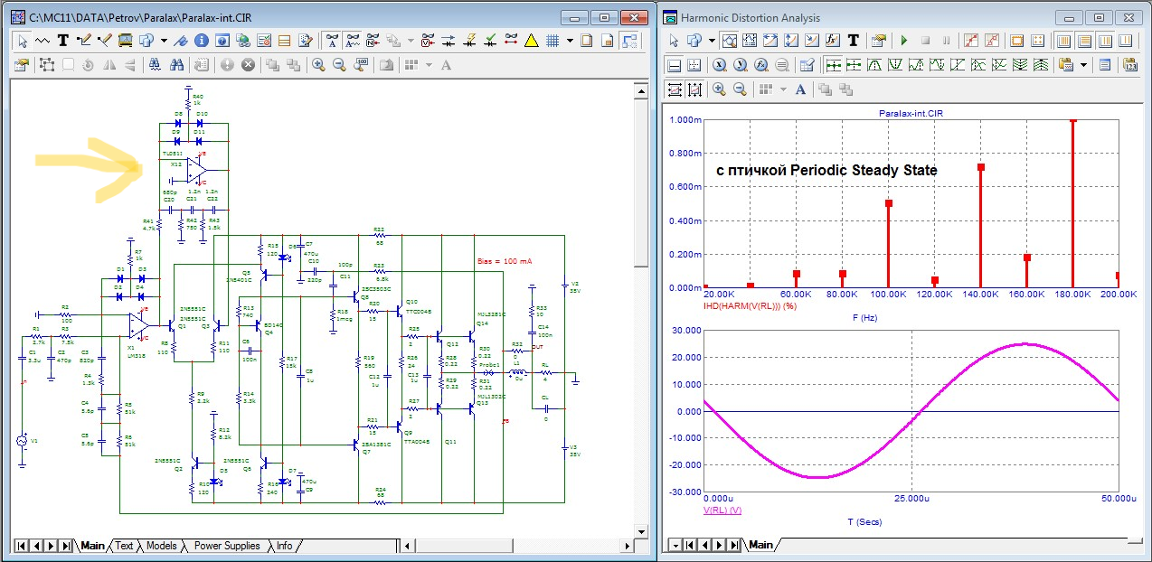Viewport: 1152px width, 562px height.
Task: Zoom in on the schematic with magnifier plus
Action: (x=318, y=65)
